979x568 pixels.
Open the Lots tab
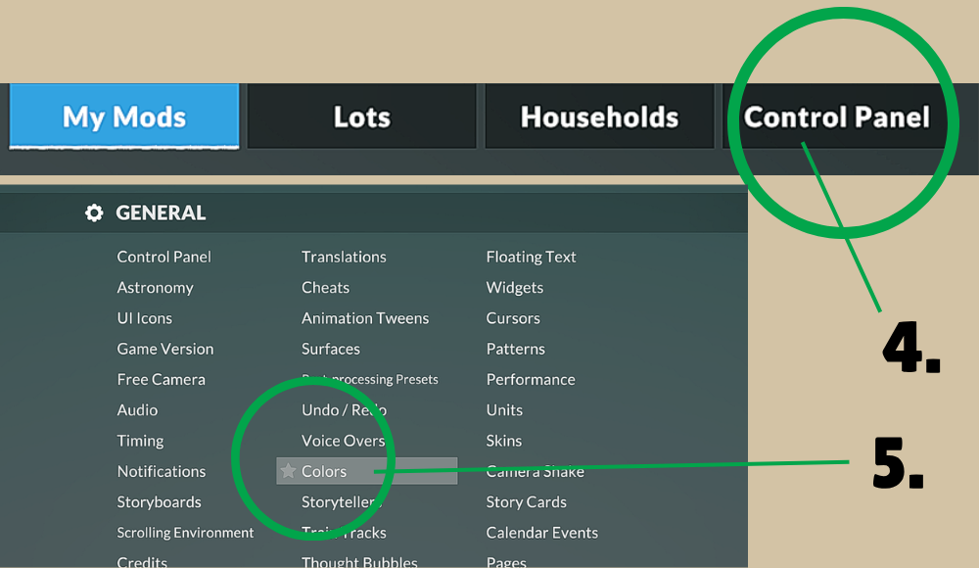(x=362, y=117)
